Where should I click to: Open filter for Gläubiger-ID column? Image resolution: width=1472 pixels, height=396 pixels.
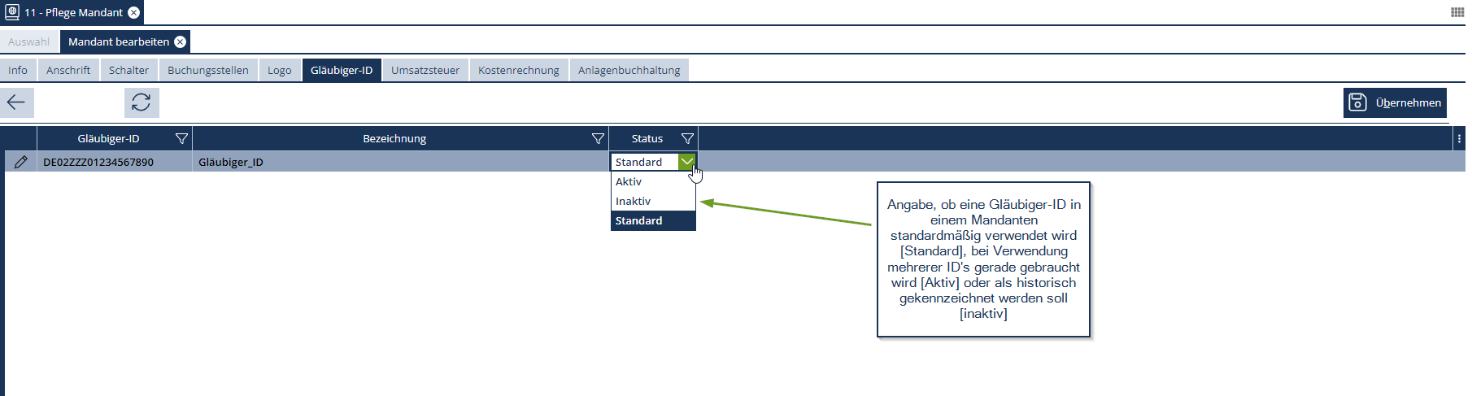coord(182,139)
